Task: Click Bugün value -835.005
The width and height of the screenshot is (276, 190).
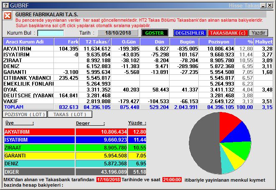Action: pyautogui.click(x=187, y=48)
